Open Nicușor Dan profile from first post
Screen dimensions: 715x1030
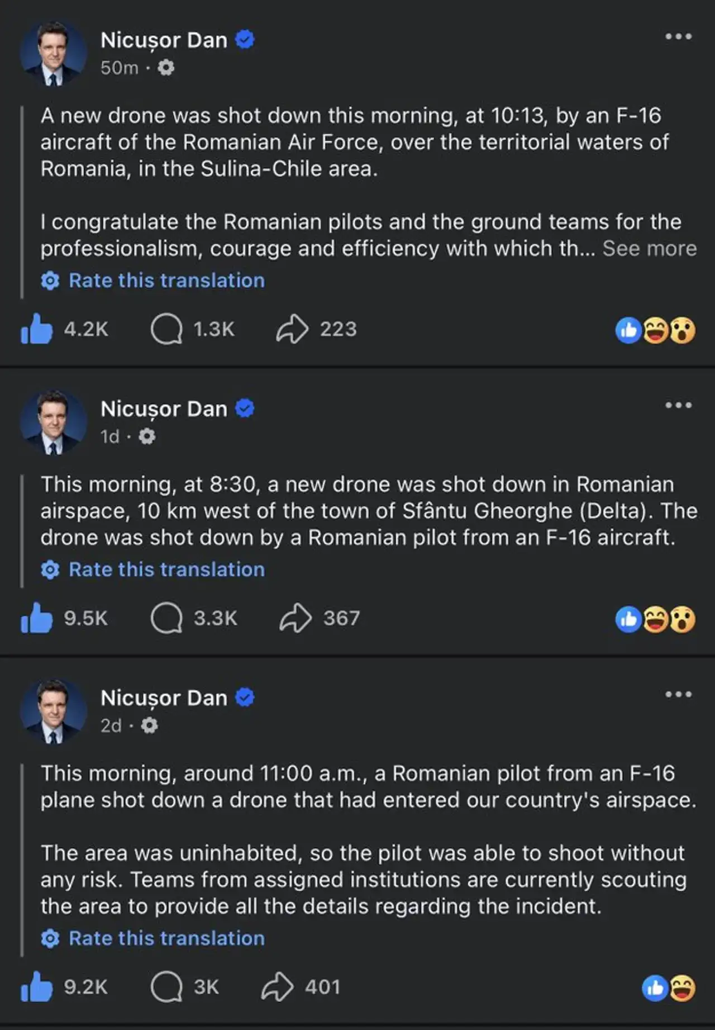tap(164, 40)
